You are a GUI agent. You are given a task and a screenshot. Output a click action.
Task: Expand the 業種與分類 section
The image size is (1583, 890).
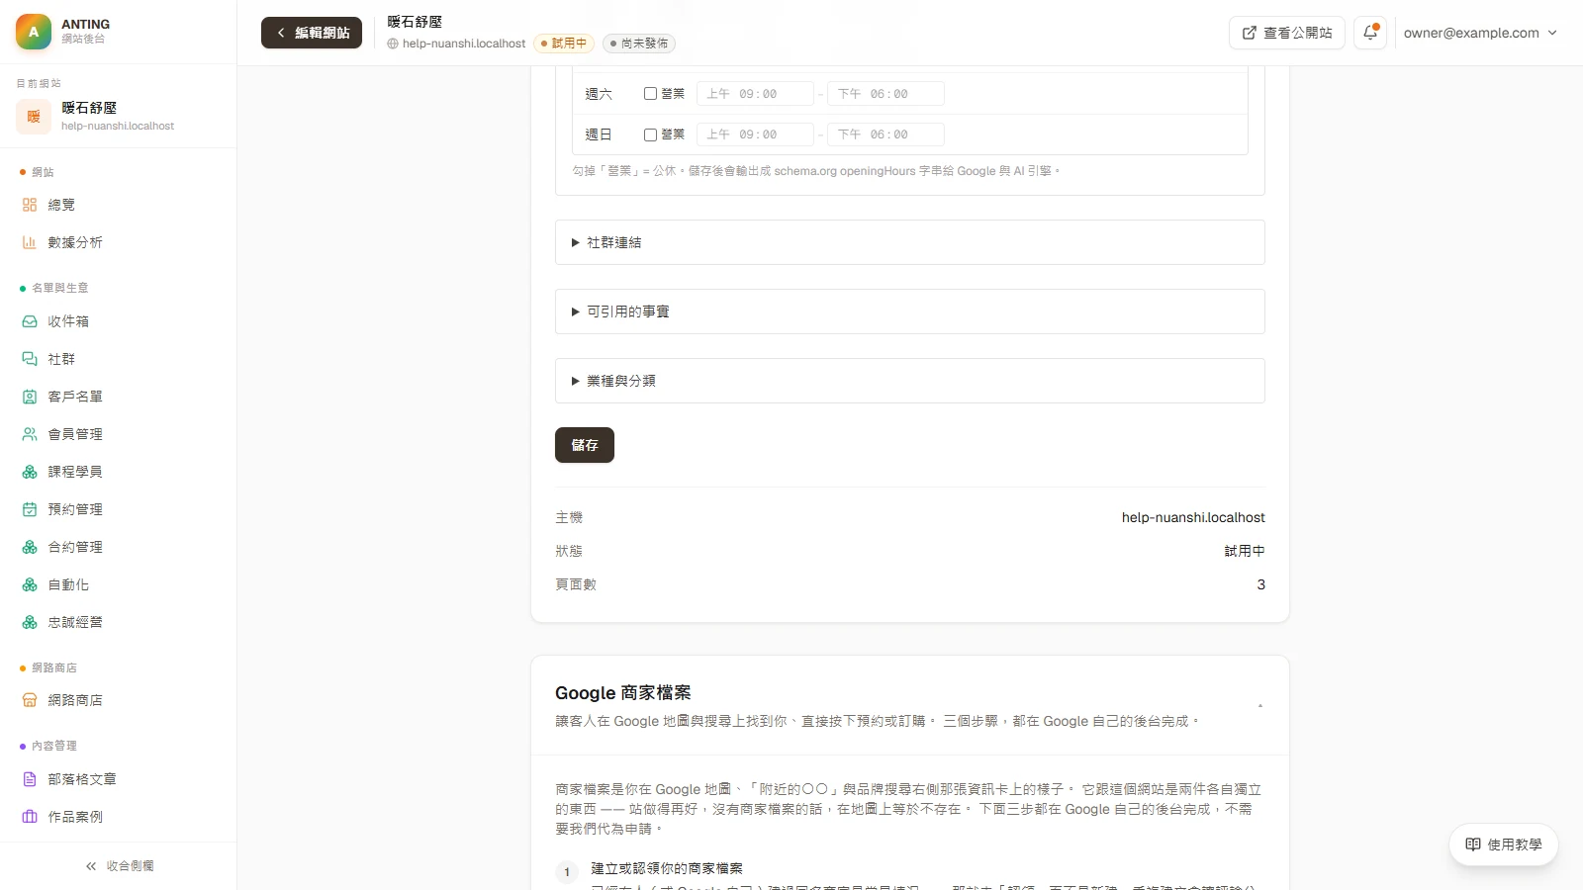pos(910,381)
